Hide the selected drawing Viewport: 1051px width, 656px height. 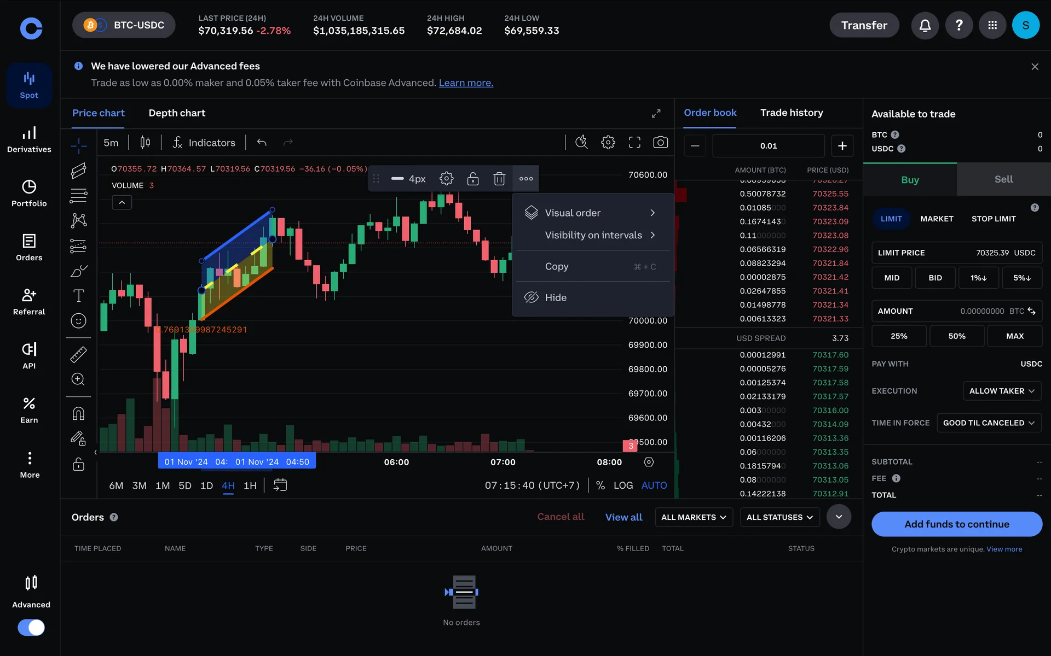pos(556,297)
